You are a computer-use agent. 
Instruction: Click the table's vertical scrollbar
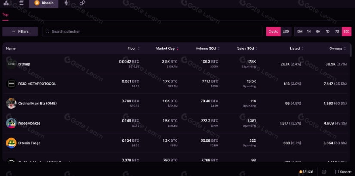pos(350,50)
